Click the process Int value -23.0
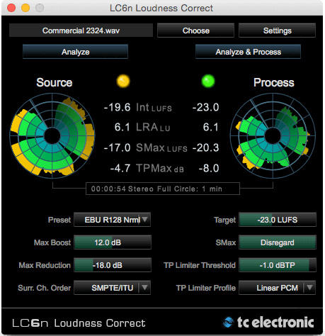This screenshot has width=325, height=336. click(205, 107)
